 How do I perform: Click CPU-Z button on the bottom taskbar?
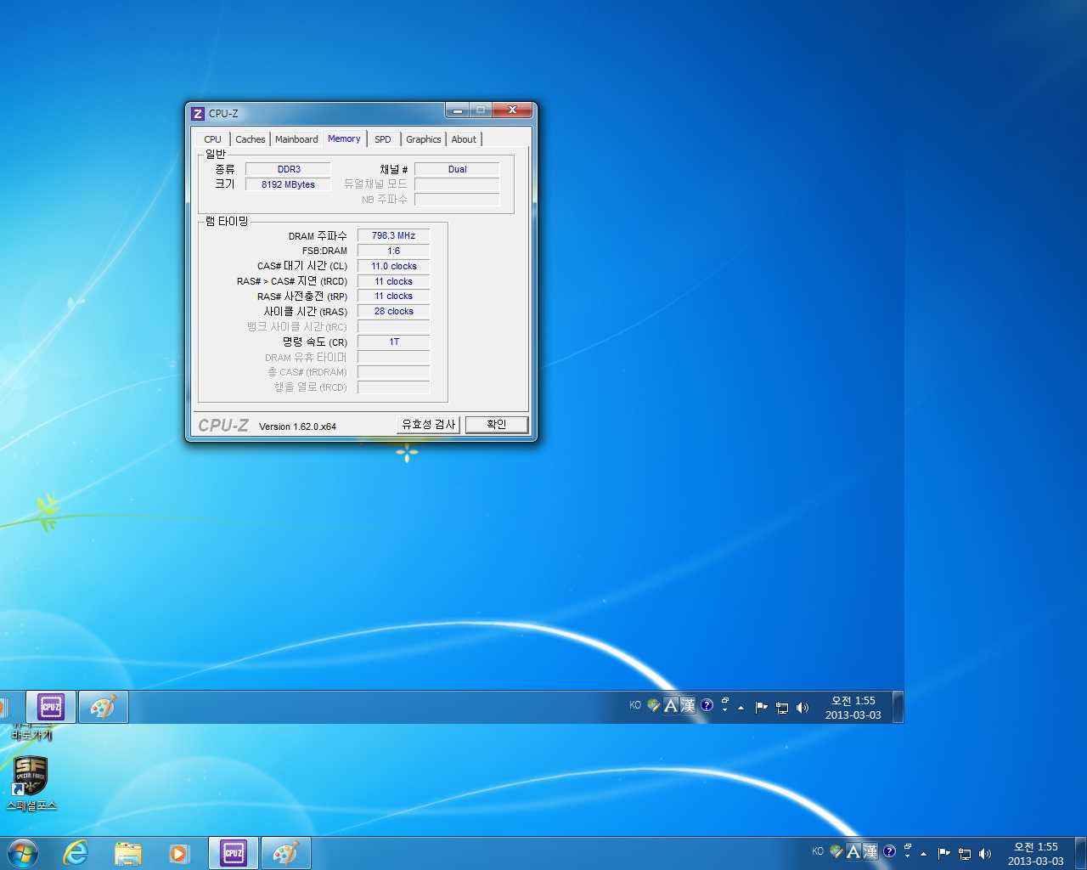tap(234, 853)
